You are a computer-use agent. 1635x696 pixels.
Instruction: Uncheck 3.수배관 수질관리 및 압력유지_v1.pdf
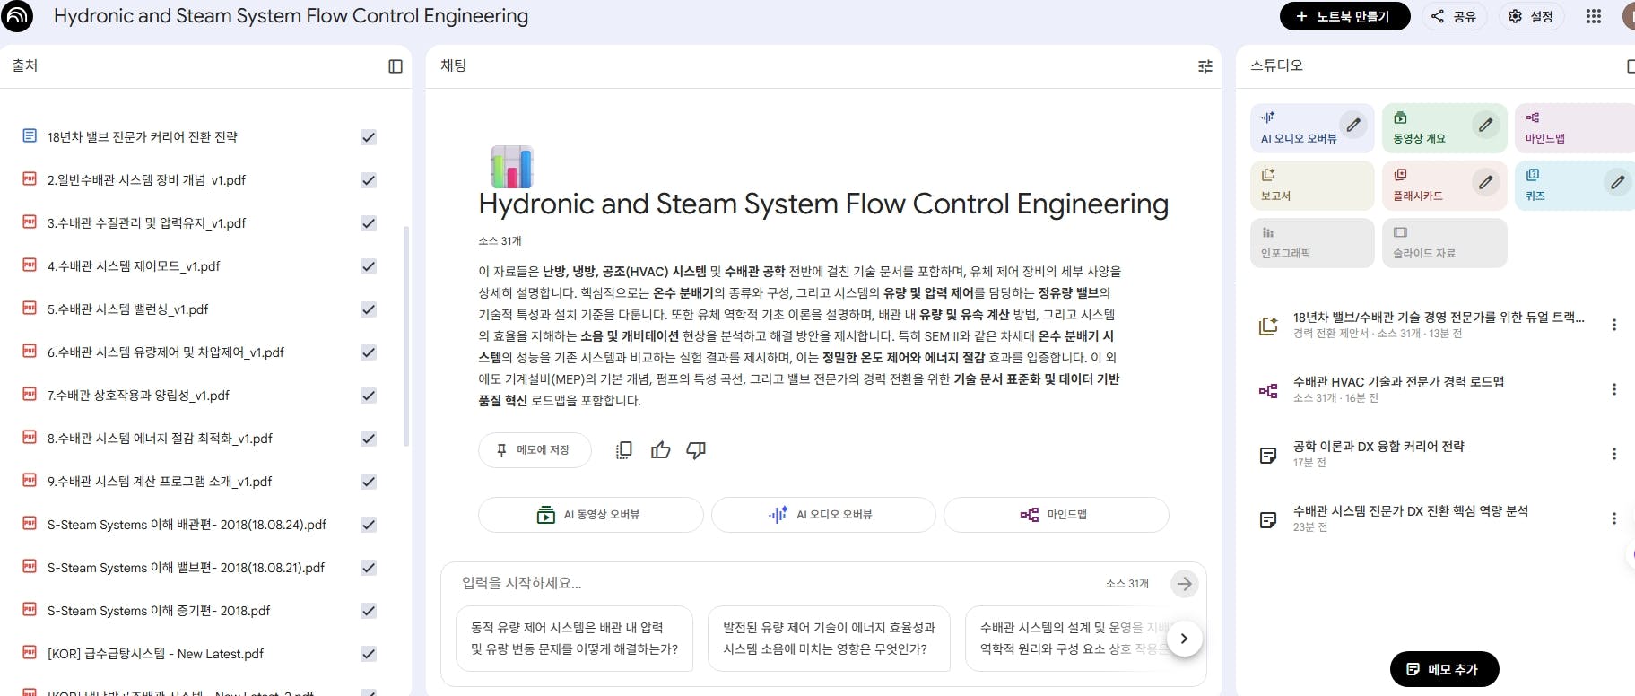coord(369,223)
